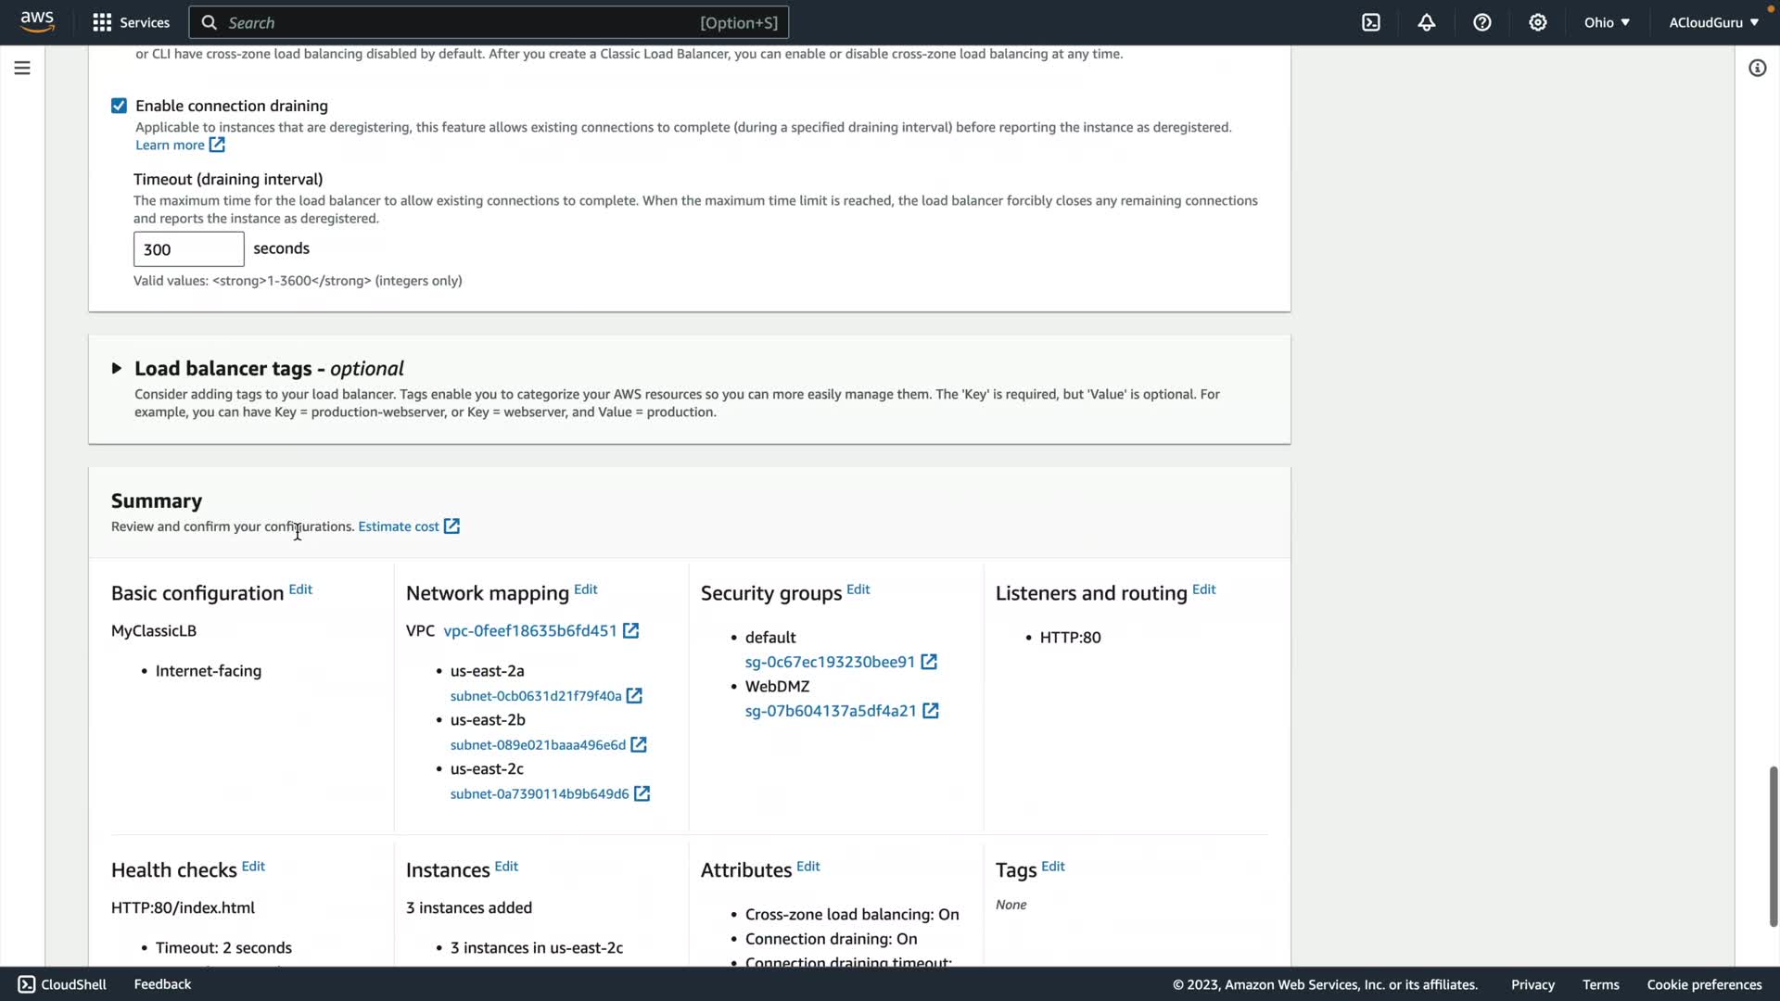Expand the Load balancer tags section
The width and height of the screenshot is (1780, 1001).
point(117,368)
